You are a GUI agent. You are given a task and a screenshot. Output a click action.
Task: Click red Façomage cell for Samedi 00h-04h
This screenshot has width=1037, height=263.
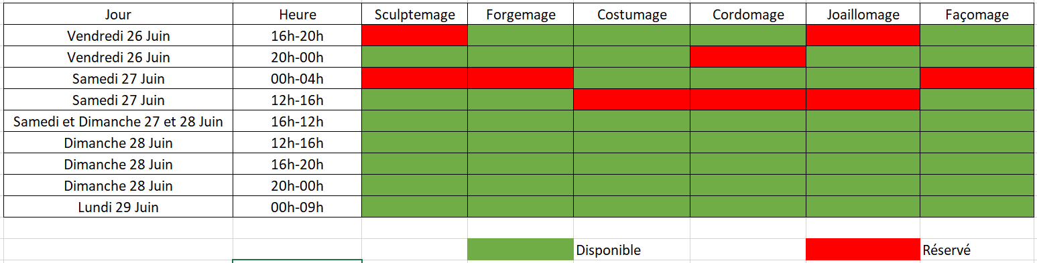(977, 78)
